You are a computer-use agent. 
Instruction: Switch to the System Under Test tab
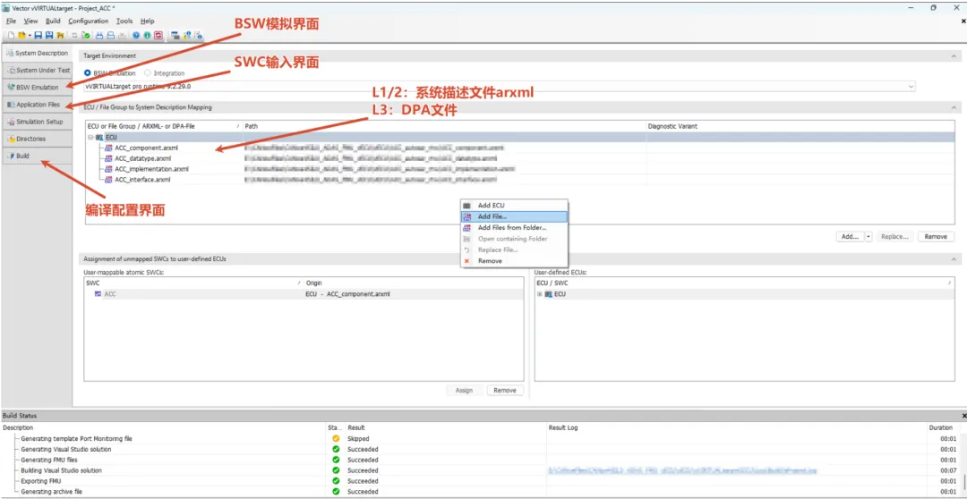point(37,71)
